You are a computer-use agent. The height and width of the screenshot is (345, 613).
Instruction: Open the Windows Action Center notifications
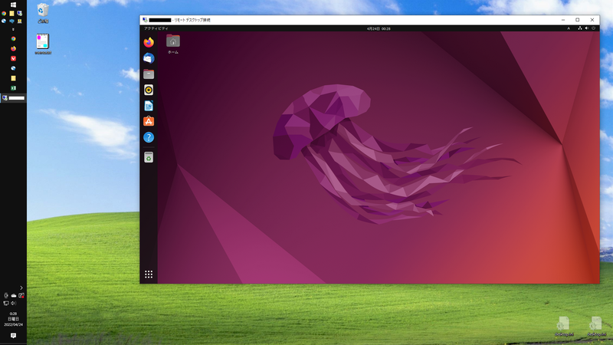(13, 336)
